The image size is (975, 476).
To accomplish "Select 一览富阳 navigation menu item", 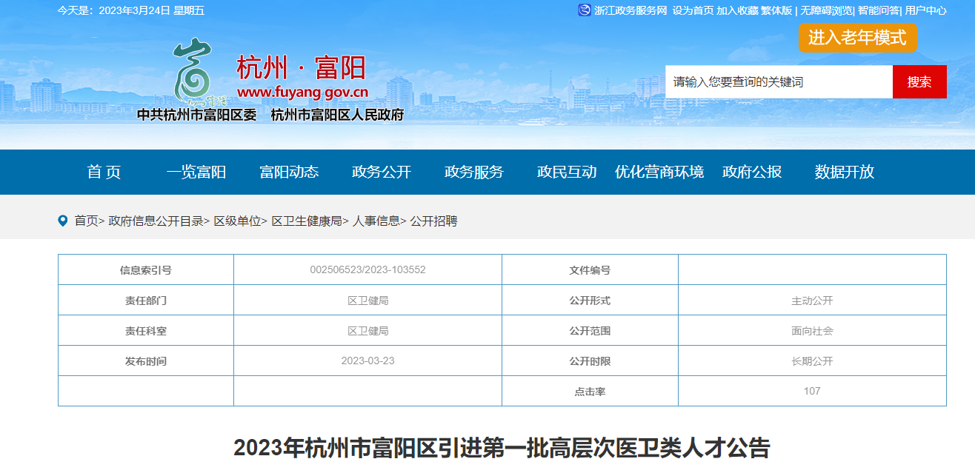I will tap(196, 172).
